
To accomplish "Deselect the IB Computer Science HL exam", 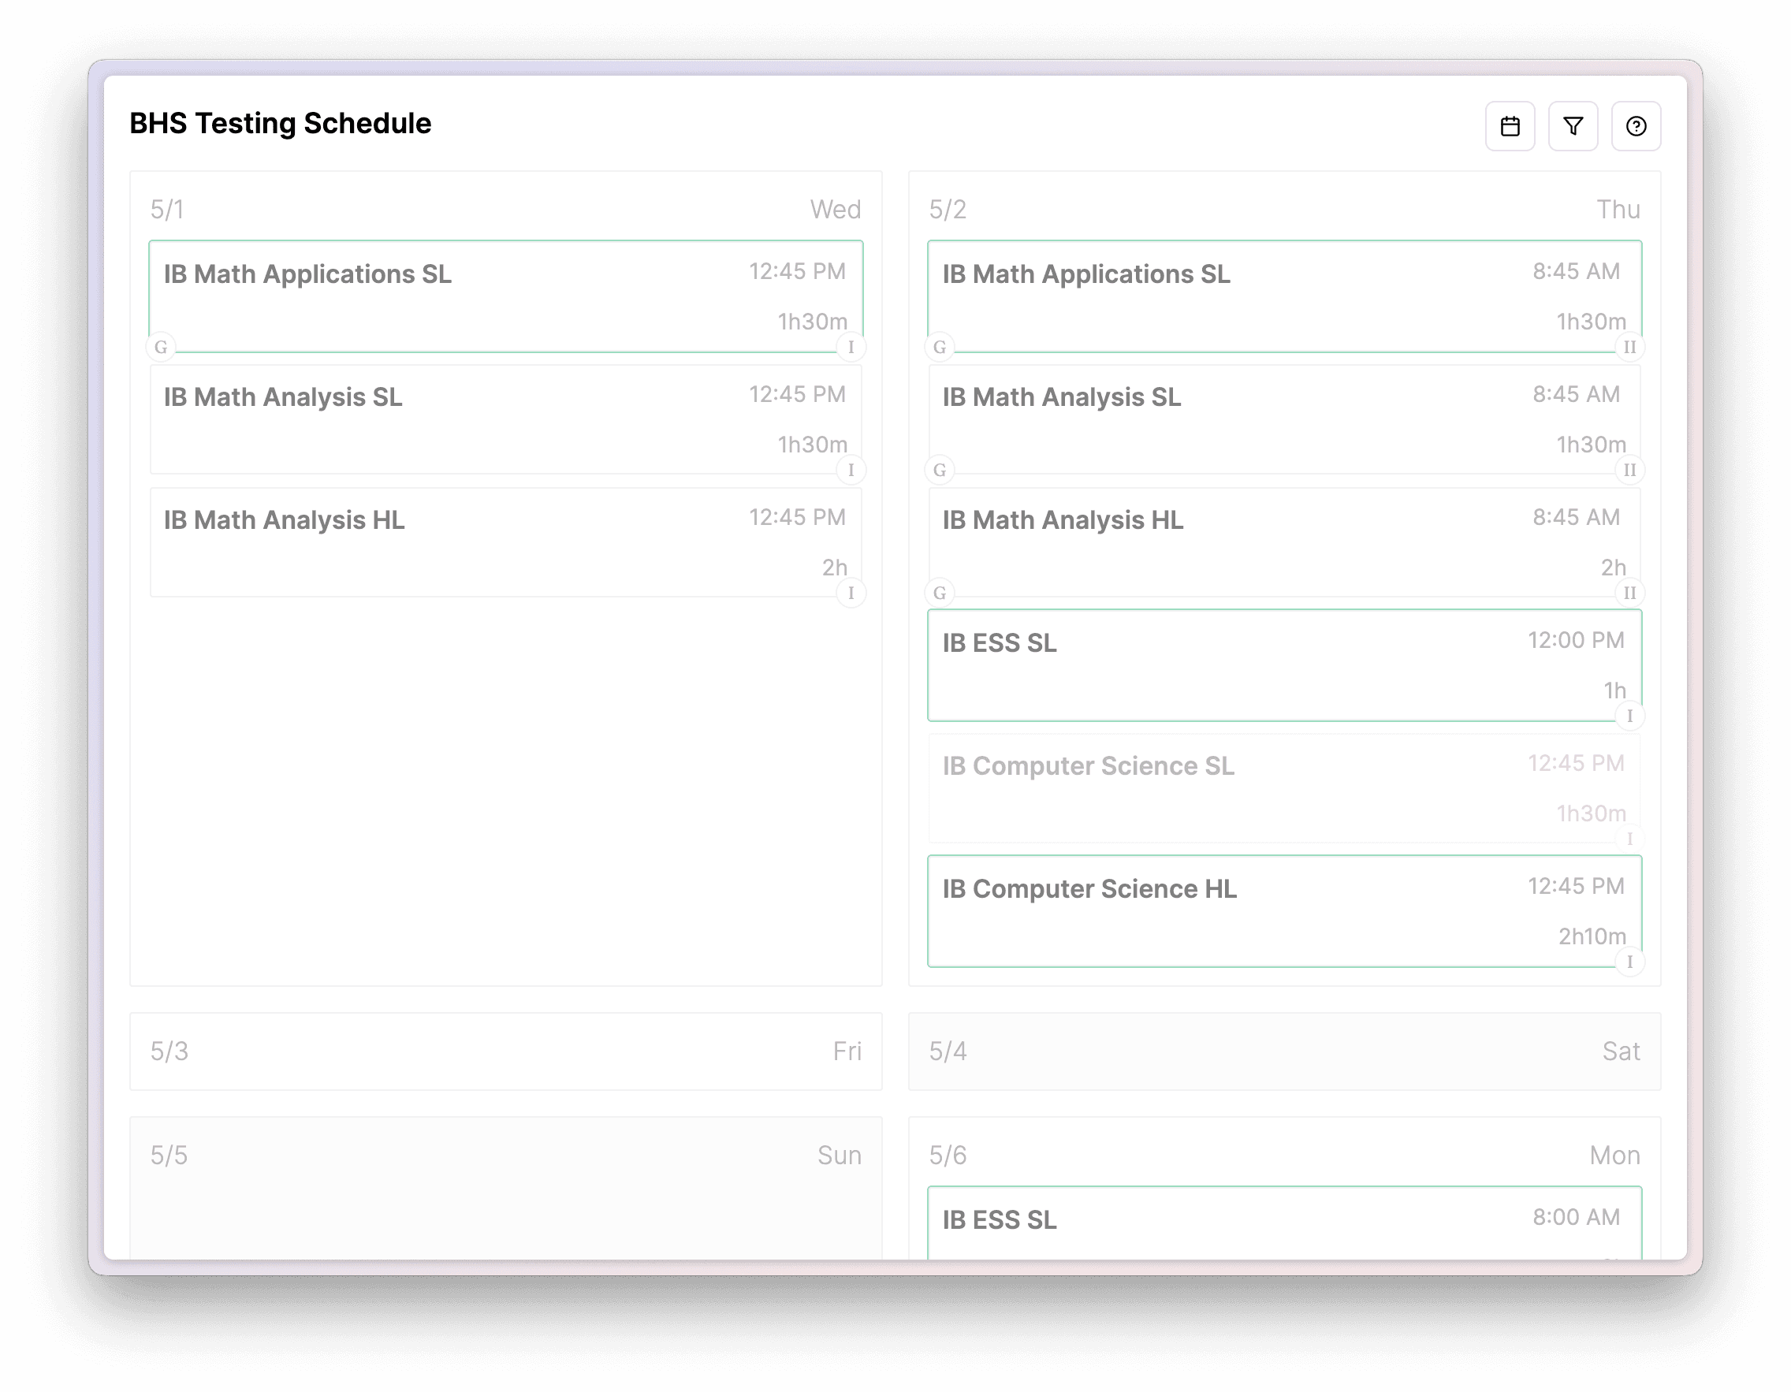I will [x=1284, y=910].
